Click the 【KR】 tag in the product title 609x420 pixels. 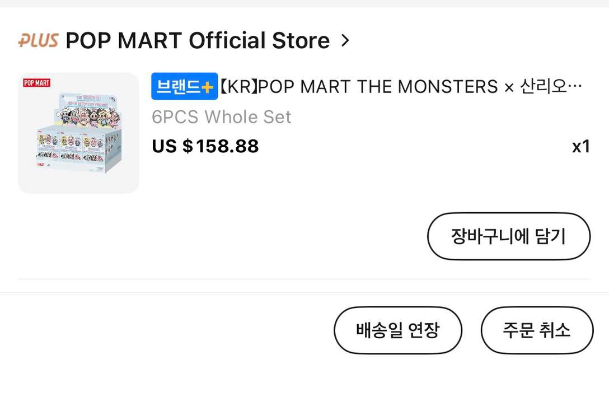point(238,87)
